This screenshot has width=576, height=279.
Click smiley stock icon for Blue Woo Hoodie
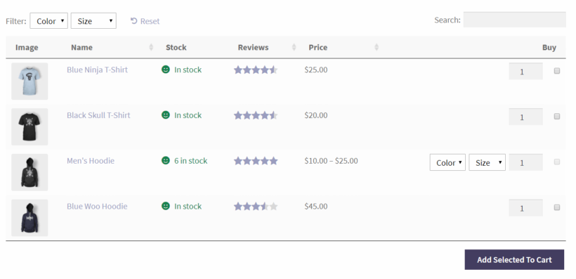tap(166, 206)
